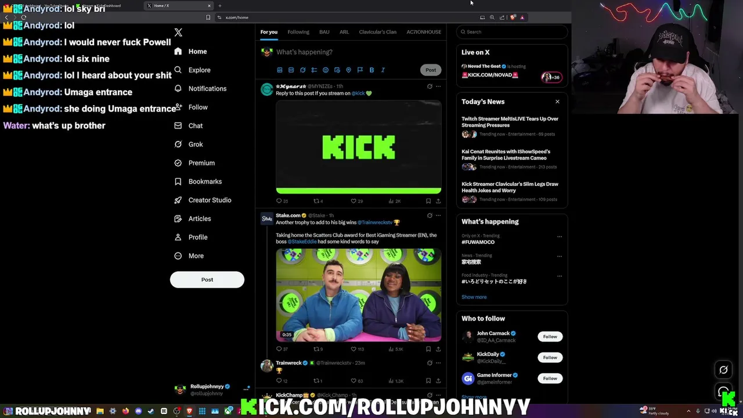Open the more options menu on Trainwreck post
The image size is (743, 418).
(x=438, y=363)
